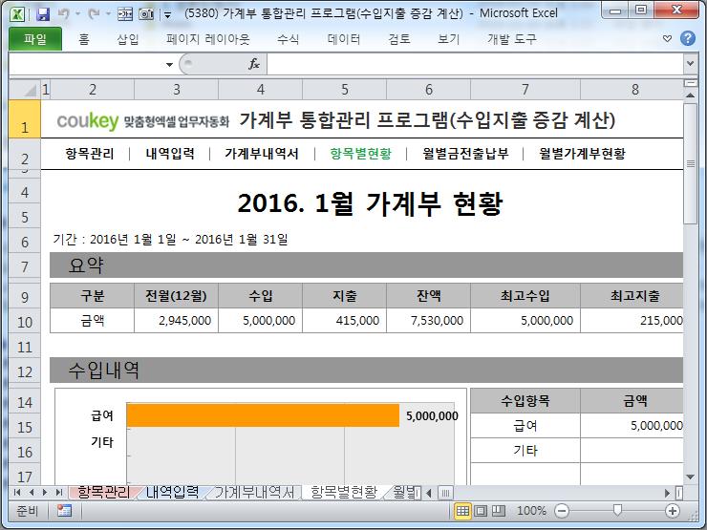Expand the formula bar with the chevron

click(690, 64)
